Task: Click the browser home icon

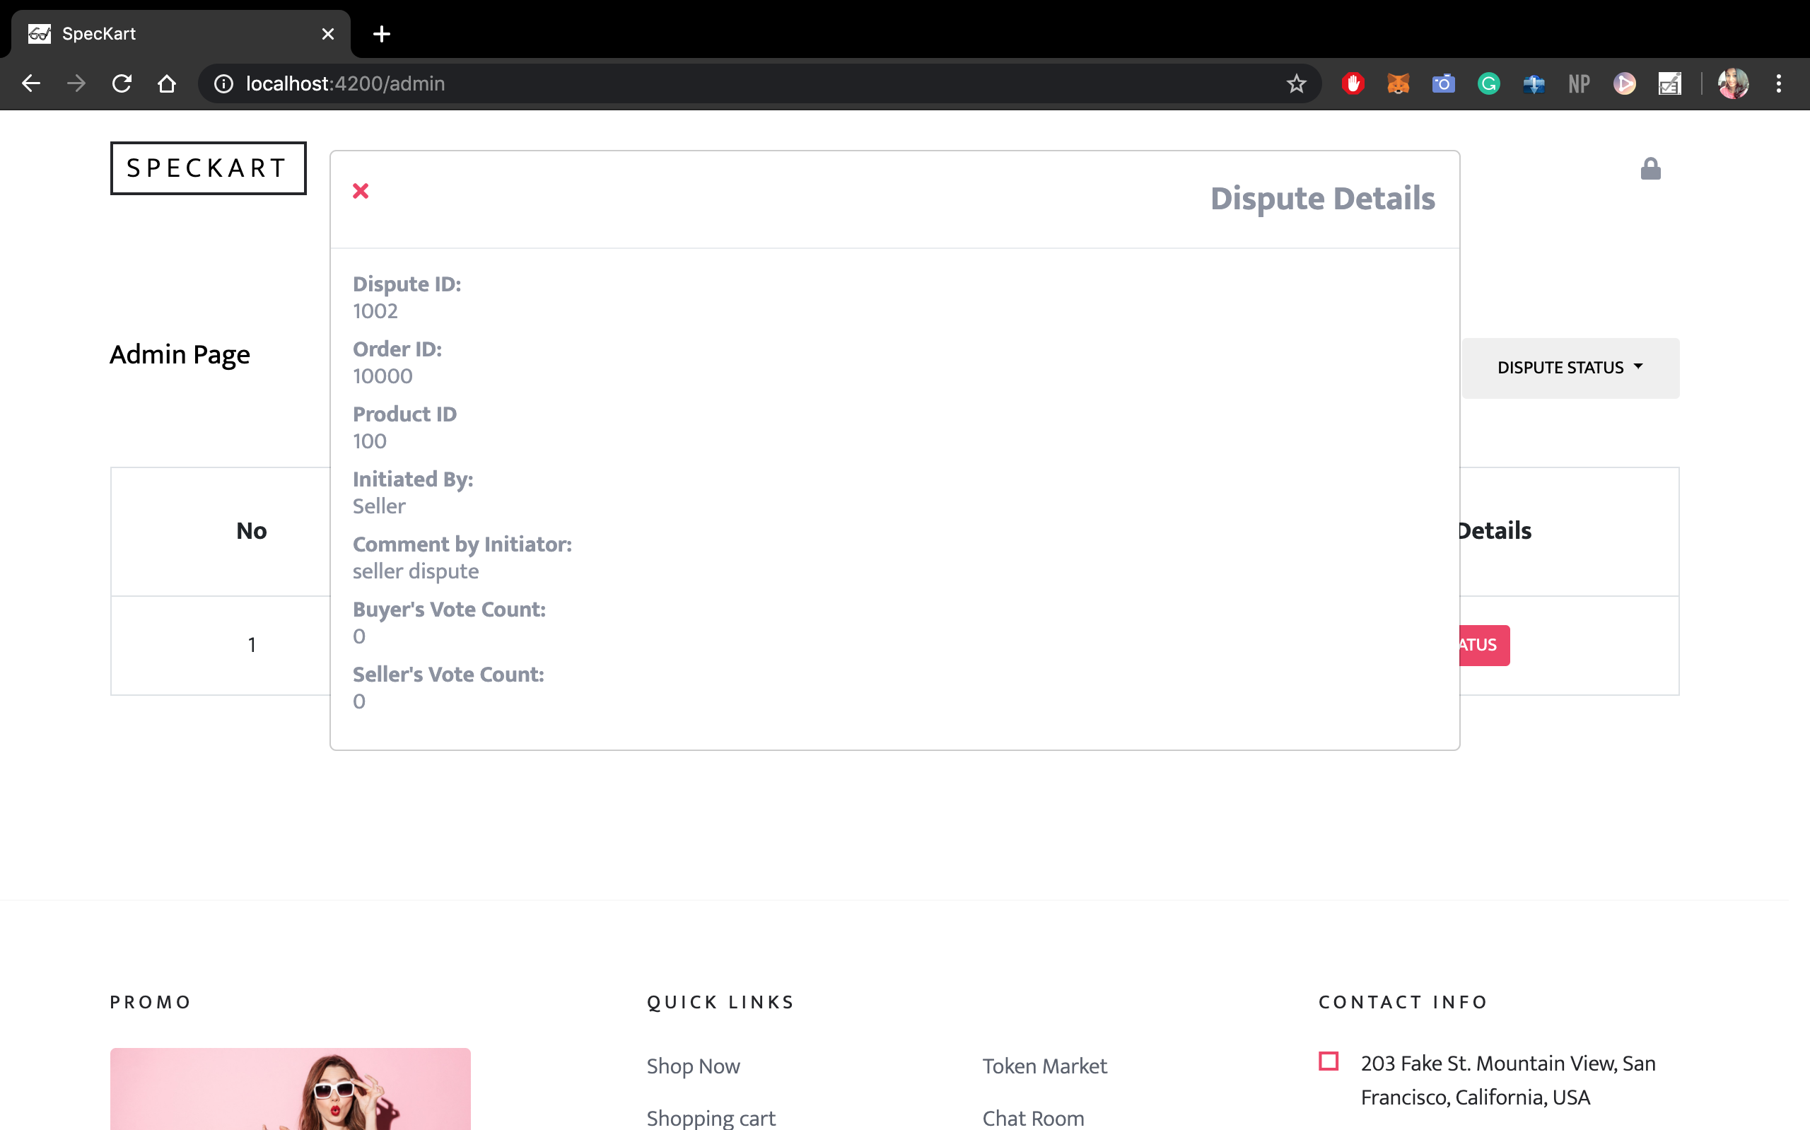Action: tap(167, 83)
